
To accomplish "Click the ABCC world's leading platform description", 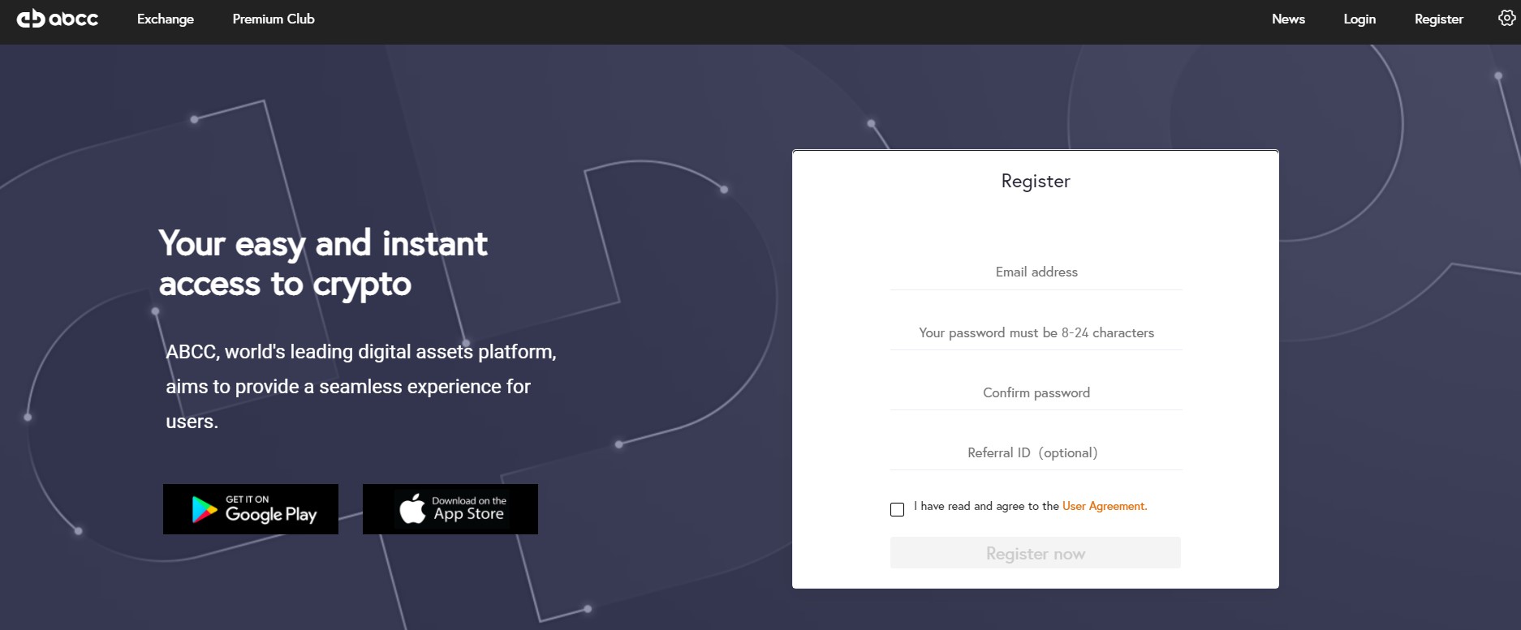I will tap(360, 386).
